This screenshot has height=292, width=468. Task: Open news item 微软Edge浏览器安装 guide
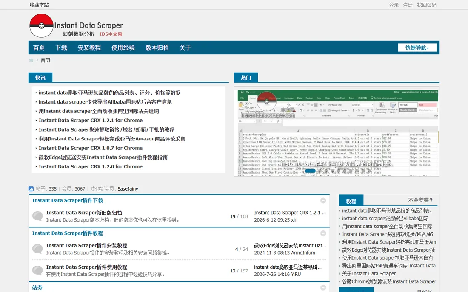click(103, 157)
